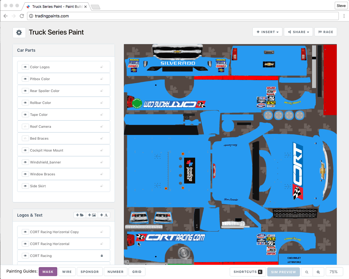Viewport: 349px width, 279px height.
Task: Click the 75% zoom level field
Action: click(x=334, y=272)
